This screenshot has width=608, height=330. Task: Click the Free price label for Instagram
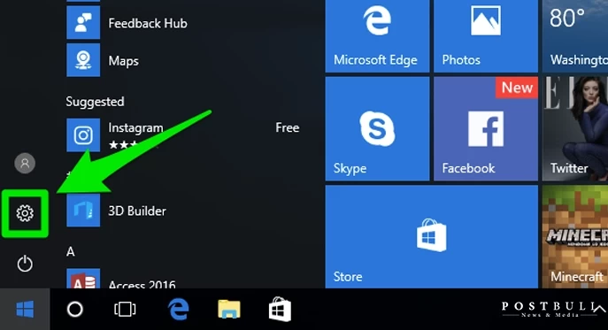288,127
